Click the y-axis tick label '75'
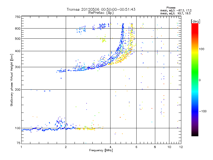This screenshot has width=213, height=160. pos(19,143)
